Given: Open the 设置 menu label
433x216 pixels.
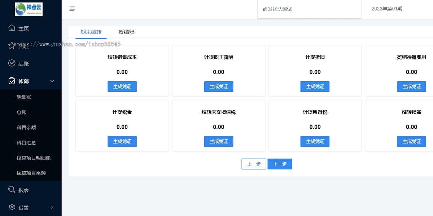Looking at the screenshot, I should (x=23, y=208).
